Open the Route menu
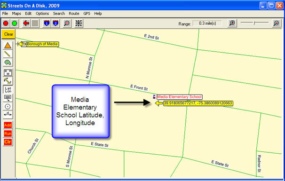The image size is (285, 181). coord(74,14)
